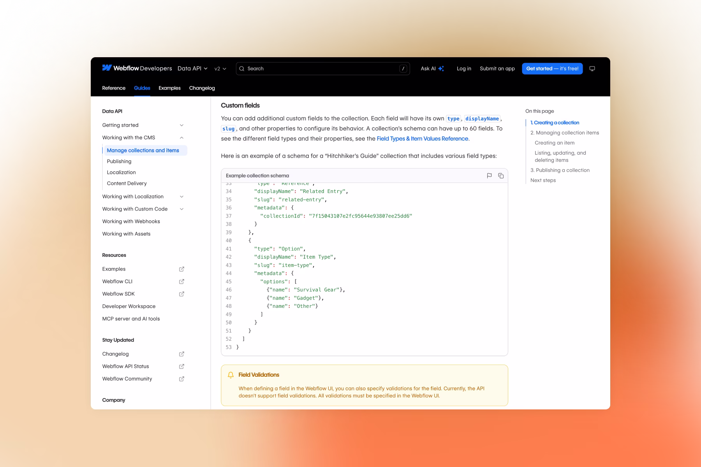Open the Examples tab
This screenshot has height=467, width=701.
[x=169, y=88]
